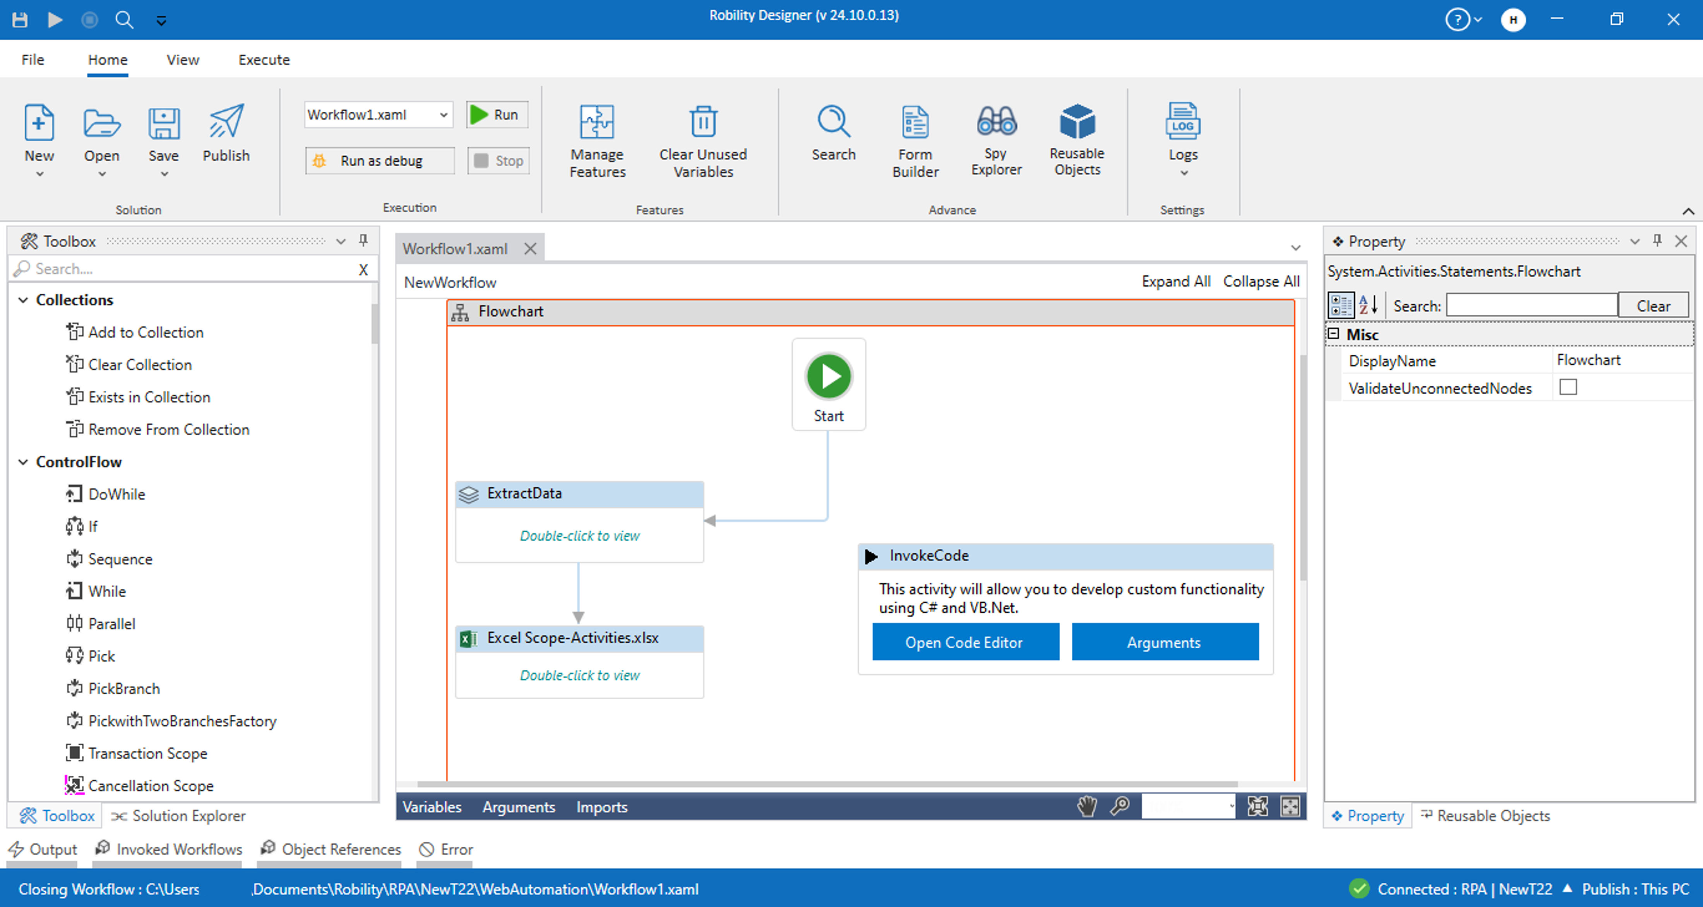1703x907 pixels.
Task: Click Clear Unused Variables
Action: pyautogui.click(x=703, y=141)
